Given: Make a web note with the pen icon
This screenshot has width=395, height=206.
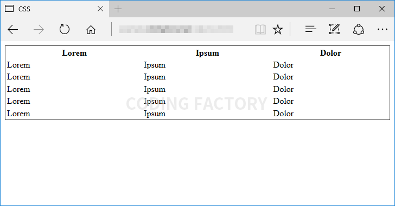Looking at the screenshot, I should pos(334,29).
